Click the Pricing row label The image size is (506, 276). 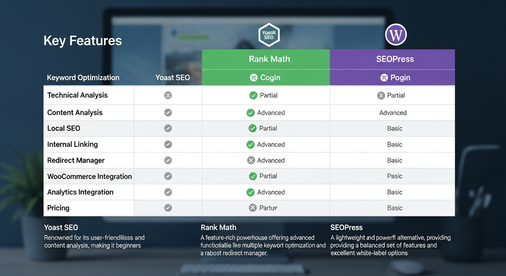58,208
